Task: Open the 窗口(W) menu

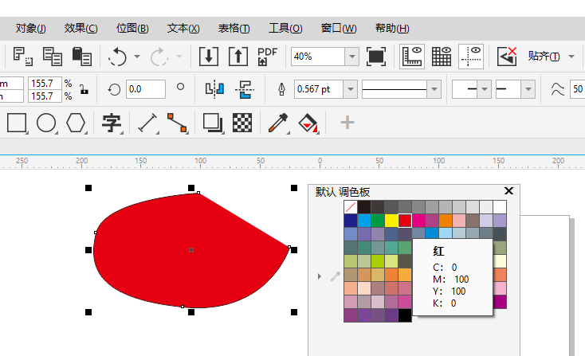Action: [339, 29]
